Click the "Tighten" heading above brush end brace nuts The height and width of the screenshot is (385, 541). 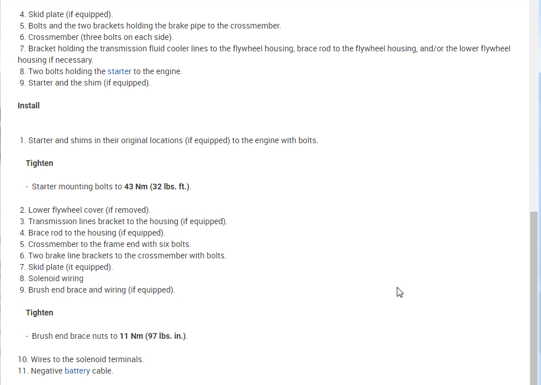[x=39, y=313]
